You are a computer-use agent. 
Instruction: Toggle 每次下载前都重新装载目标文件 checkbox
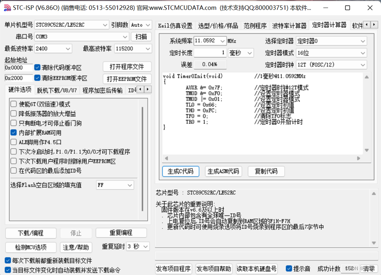8,260
